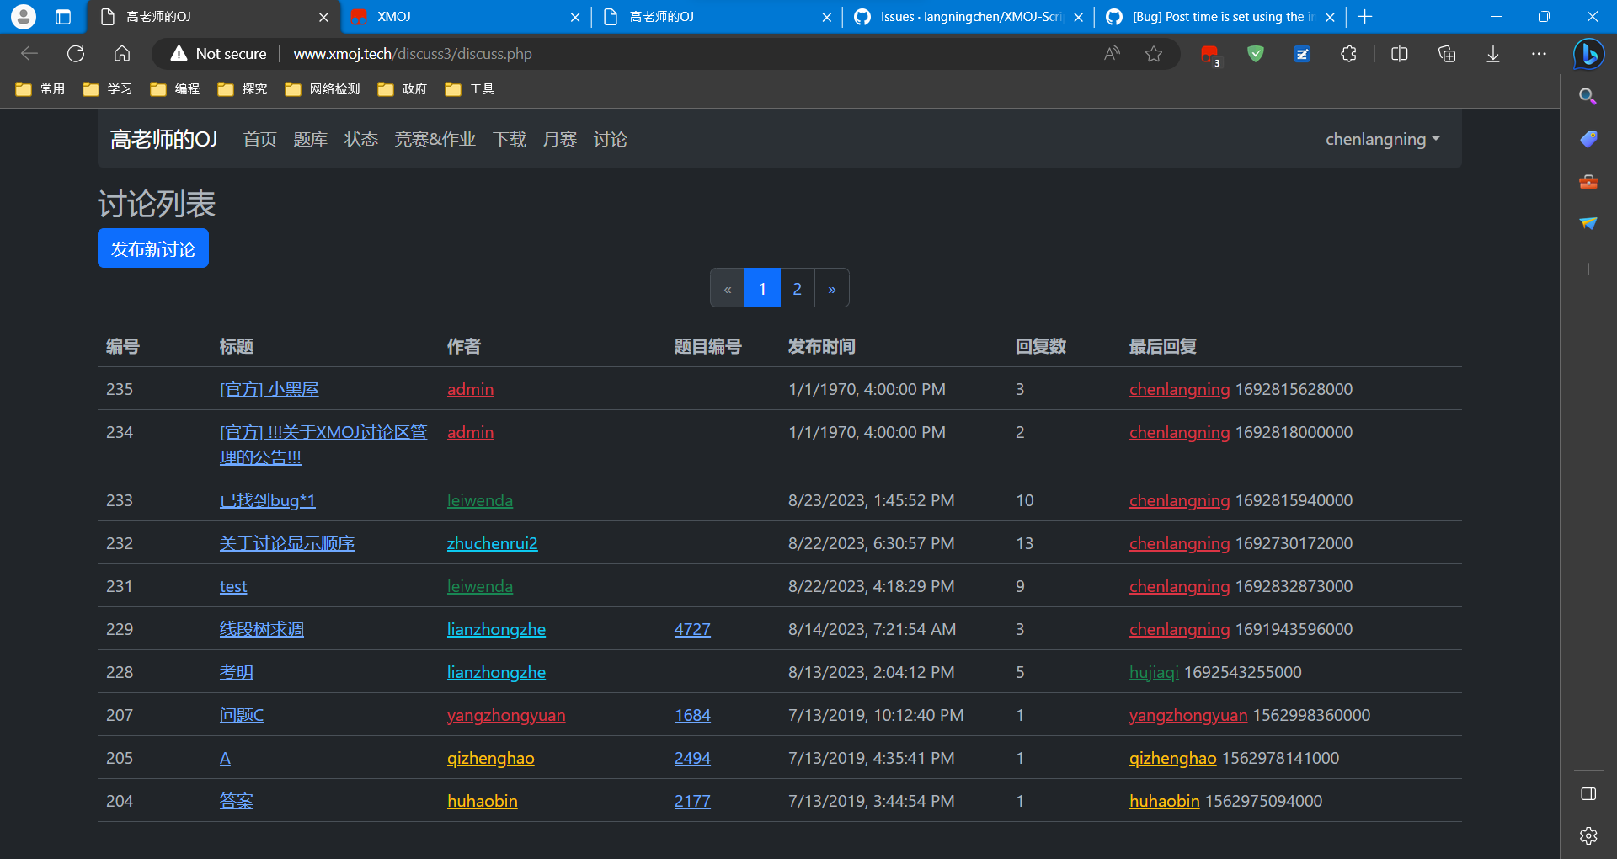Enable split screen view
Viewport: 1617px width, 859px height.
(1400, 54)
